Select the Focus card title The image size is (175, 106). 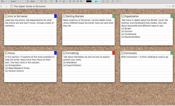pos(11,53)
